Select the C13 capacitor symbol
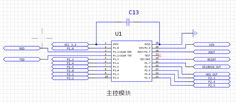Screen dimensions: 236x103 click(128, 22)
